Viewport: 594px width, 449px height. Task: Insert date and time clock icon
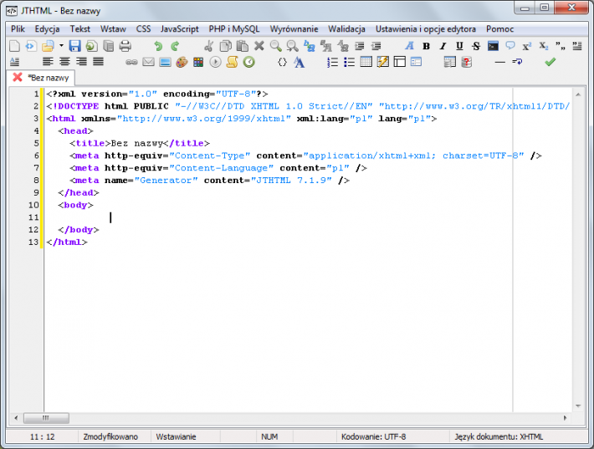248,62
